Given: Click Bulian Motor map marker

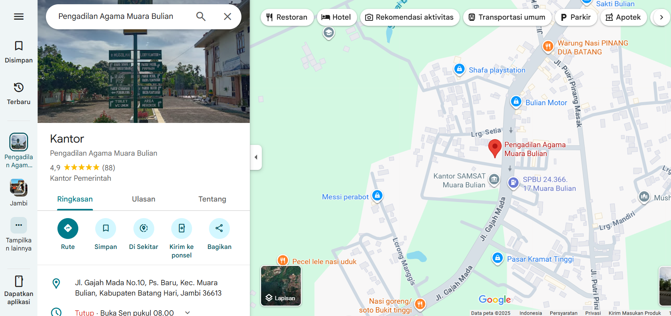Looking at the screenshot, I should [516, 102].
